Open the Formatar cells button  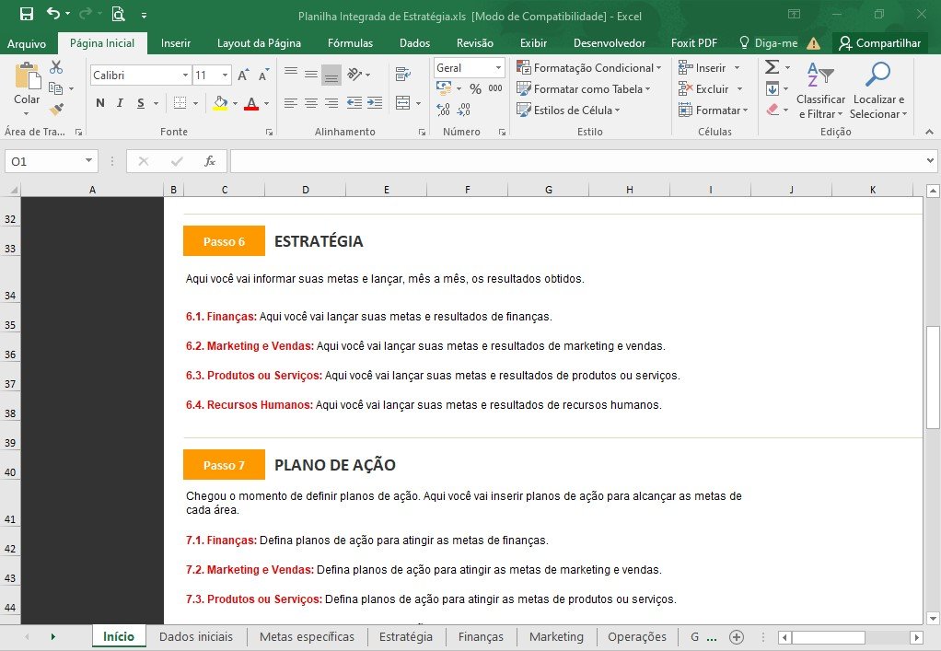(713, 110)
